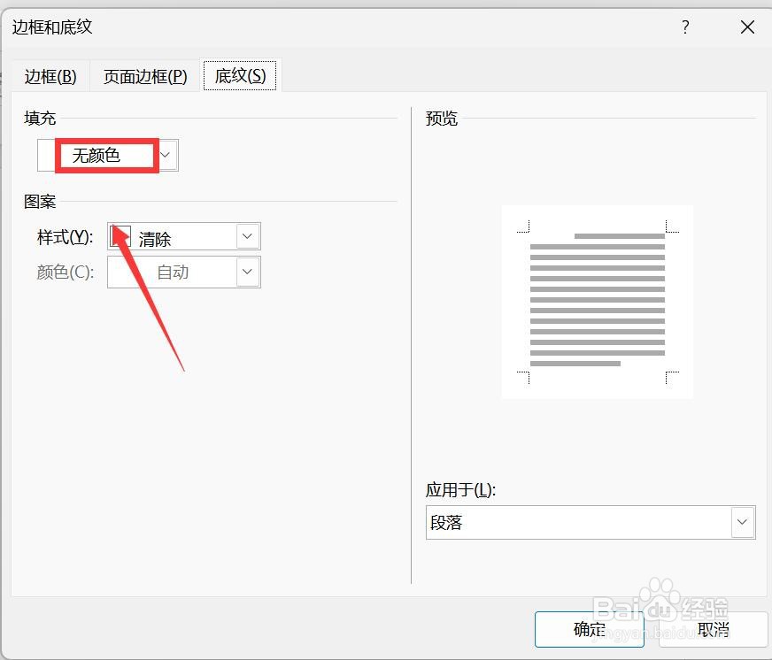This screenshot has height=660, width=772.
Task: Click the 应用于 dropdown arrow icon
Action: click(743, 522)
